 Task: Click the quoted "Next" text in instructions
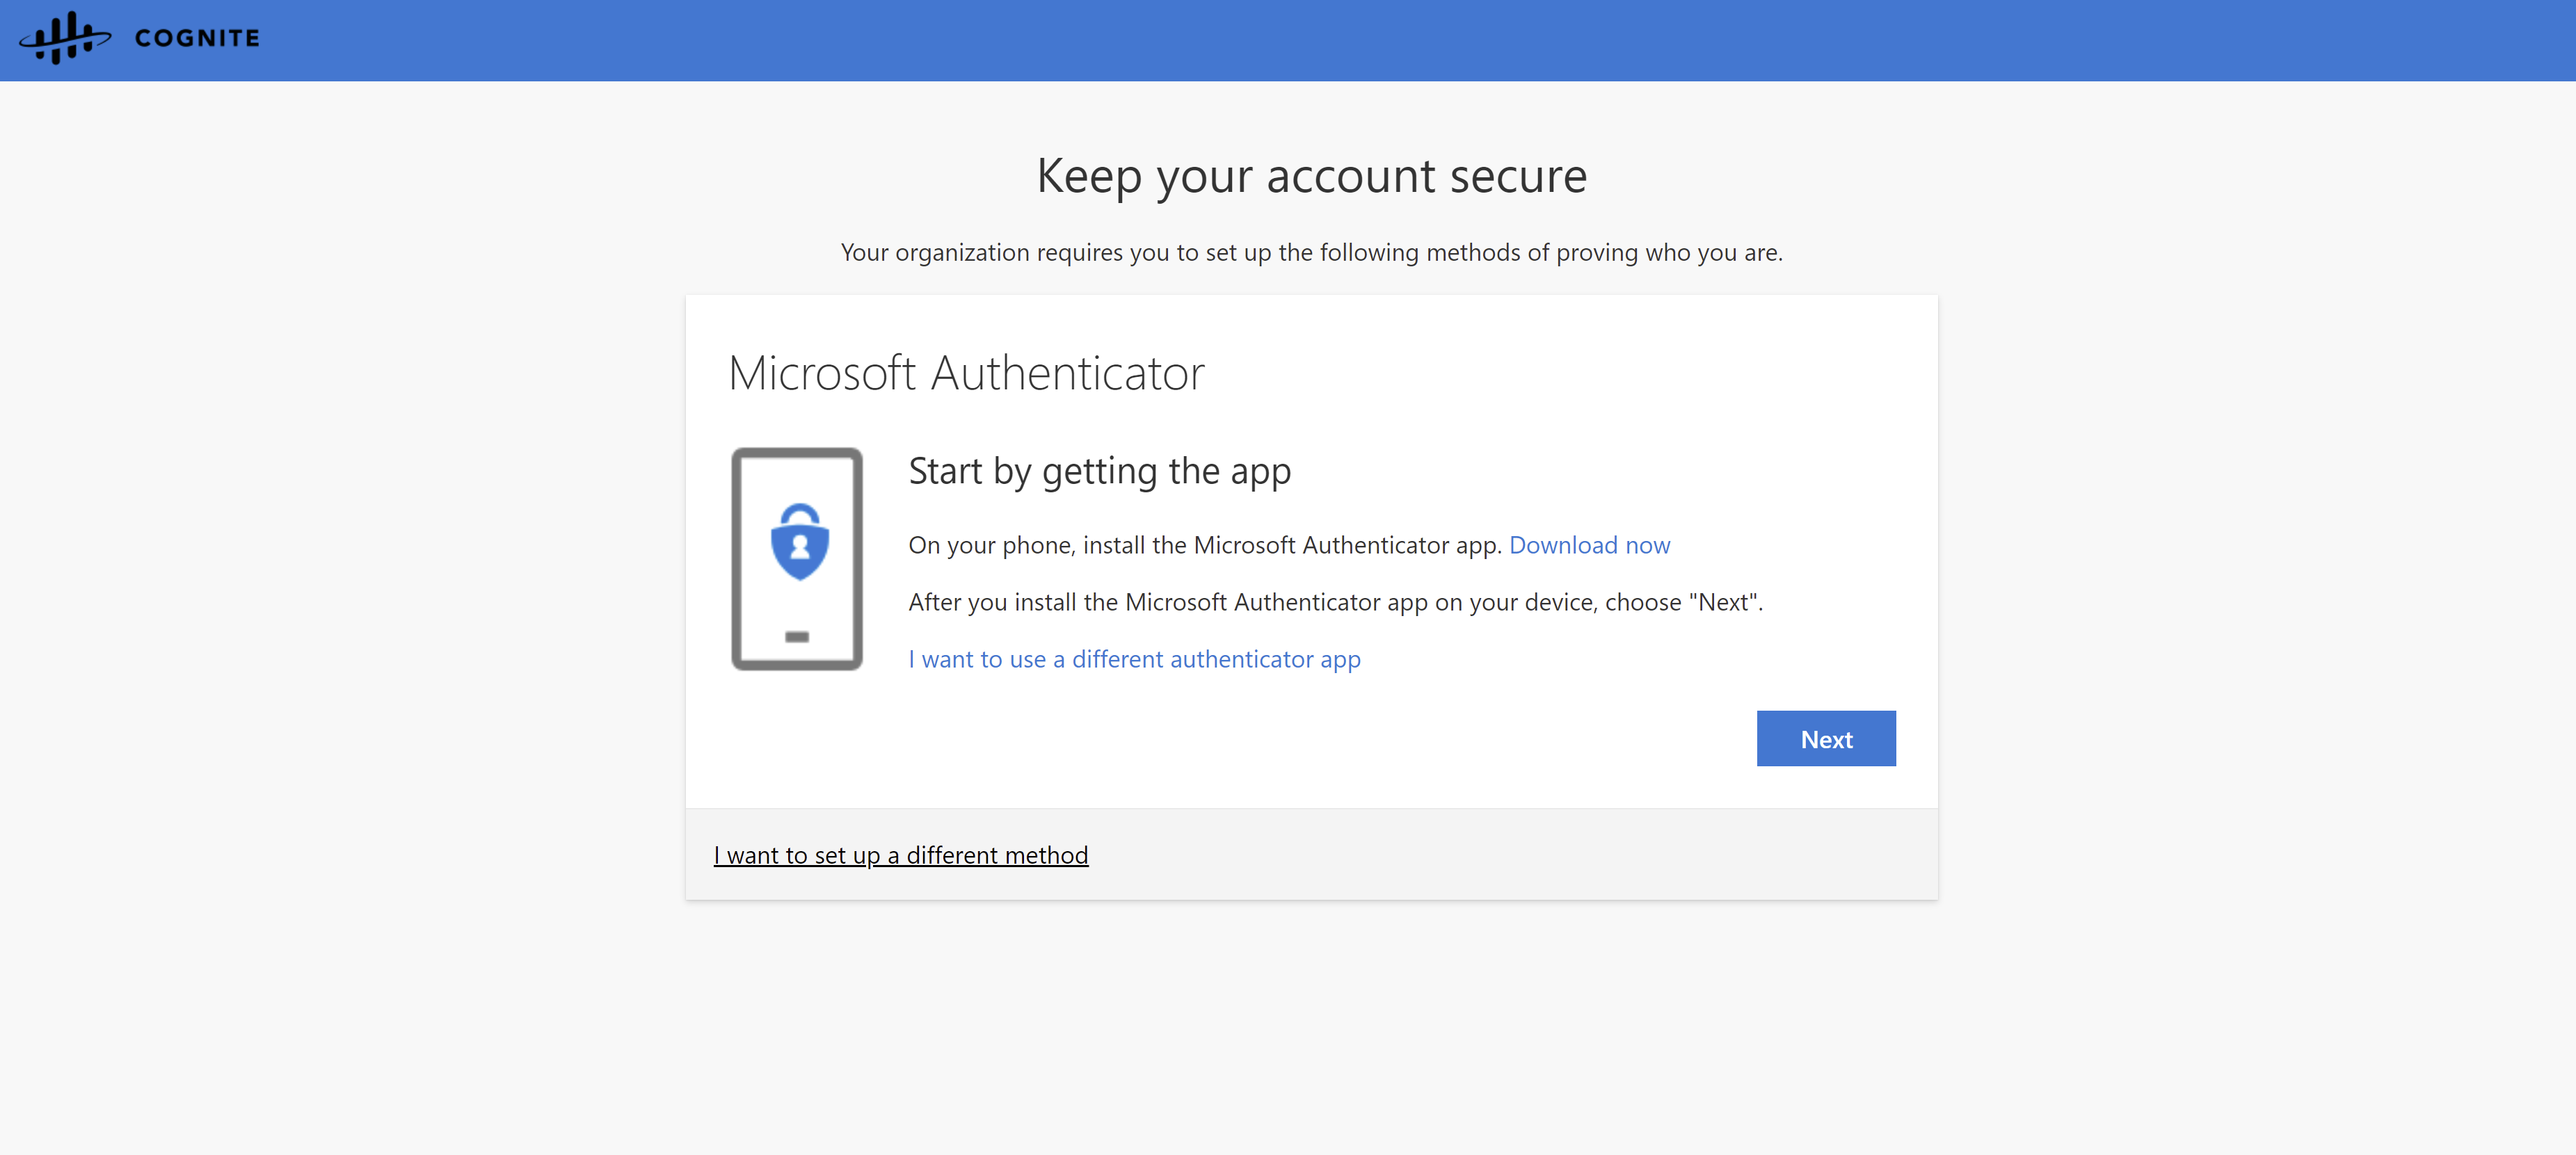tap(1724, 602)
